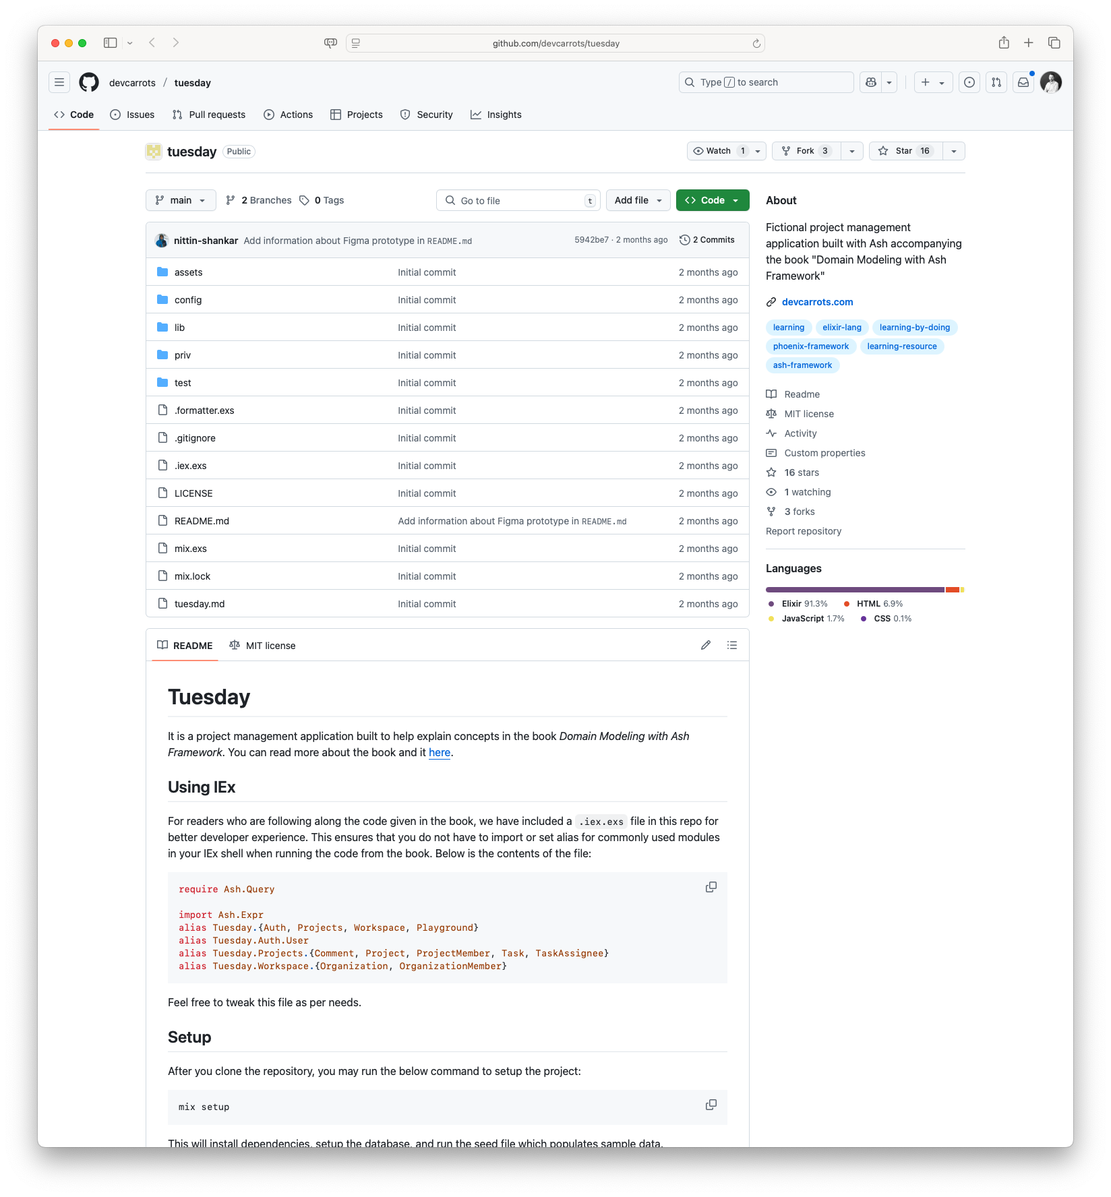
Task: Edit README with the pencil icon
Action: [706, 645]
